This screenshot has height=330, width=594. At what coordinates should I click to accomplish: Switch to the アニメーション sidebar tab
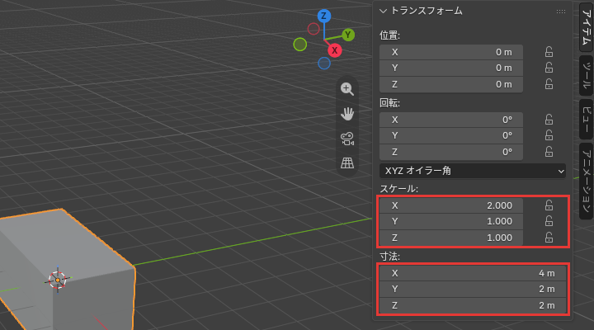(586, 181)
